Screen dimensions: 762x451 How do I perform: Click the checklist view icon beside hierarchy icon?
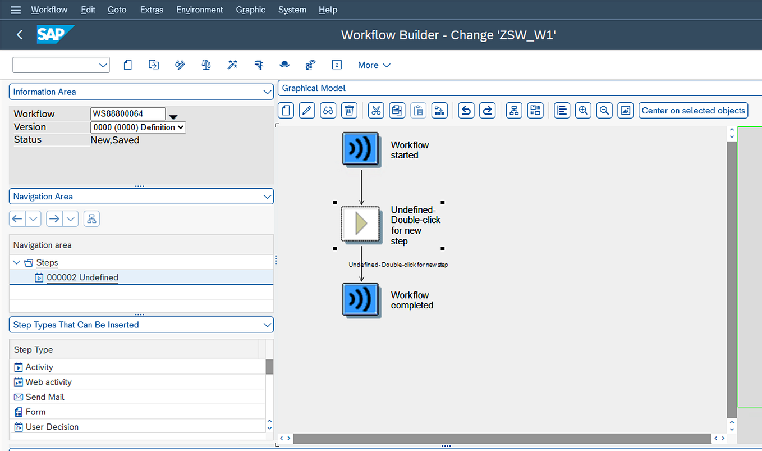point(535,111)
